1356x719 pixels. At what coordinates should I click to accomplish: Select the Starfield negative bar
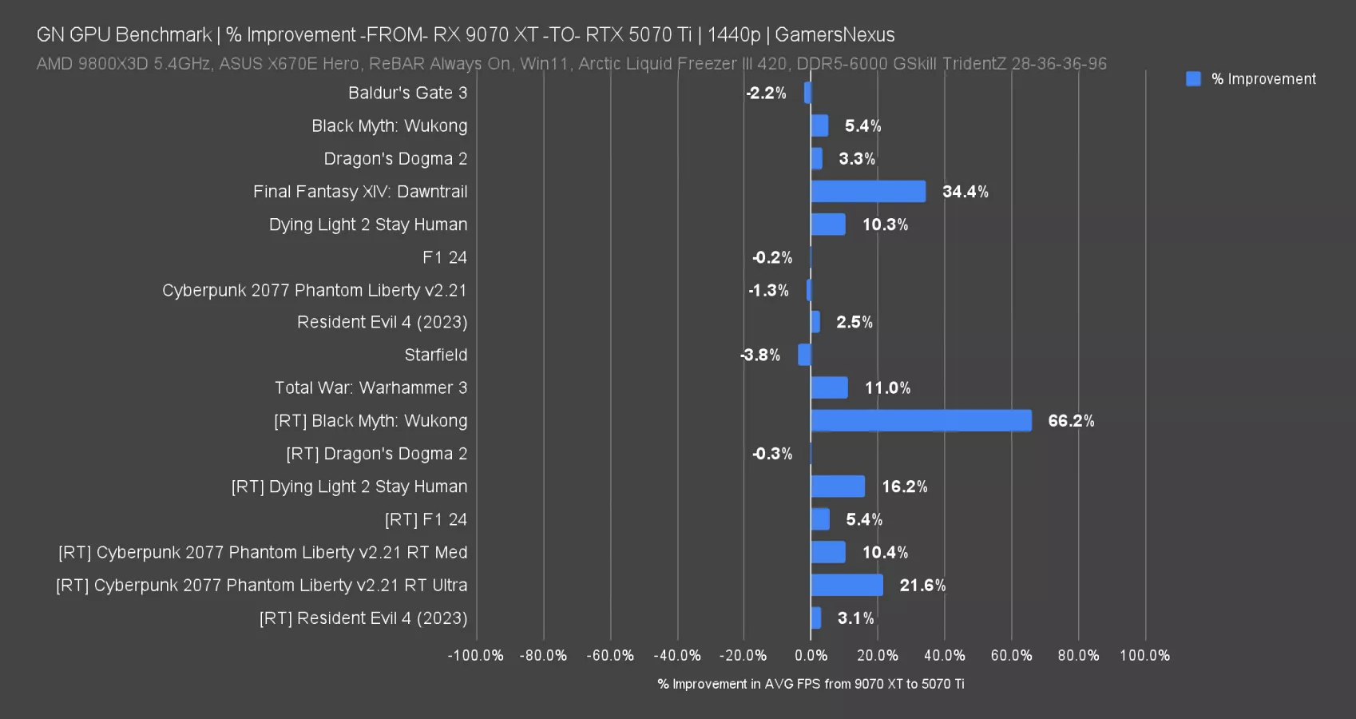[x=804, y=355]
